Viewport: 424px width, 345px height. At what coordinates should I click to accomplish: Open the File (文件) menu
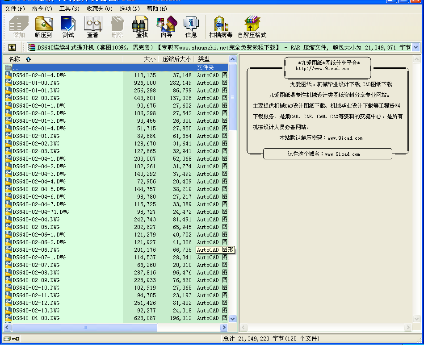coord(15,8)
